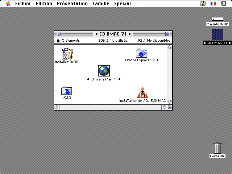
Task: Click the 'Installation de AOL 3.0i MAC' label
Action: tap(142, 101)
